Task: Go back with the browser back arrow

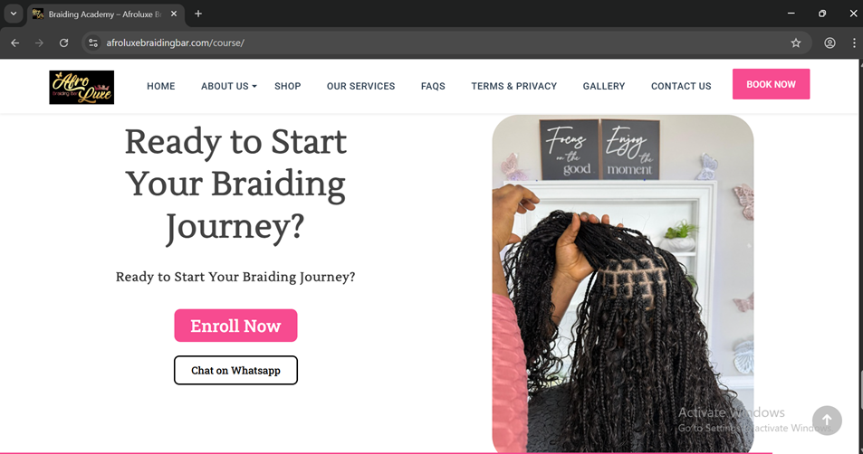Action: 14,43
